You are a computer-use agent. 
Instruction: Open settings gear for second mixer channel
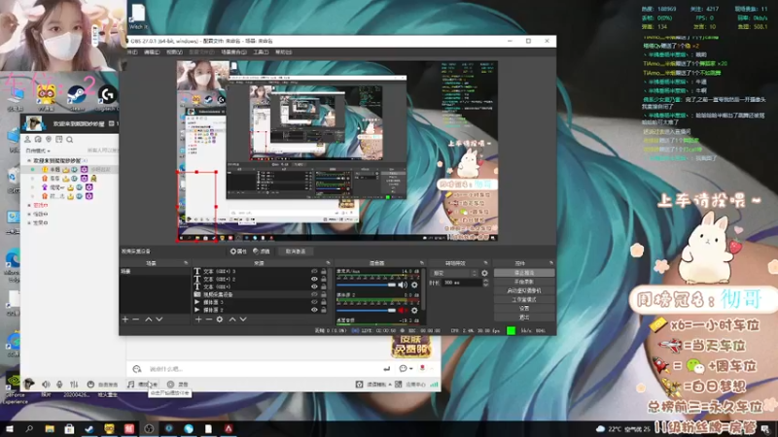[x=414, y=310]
